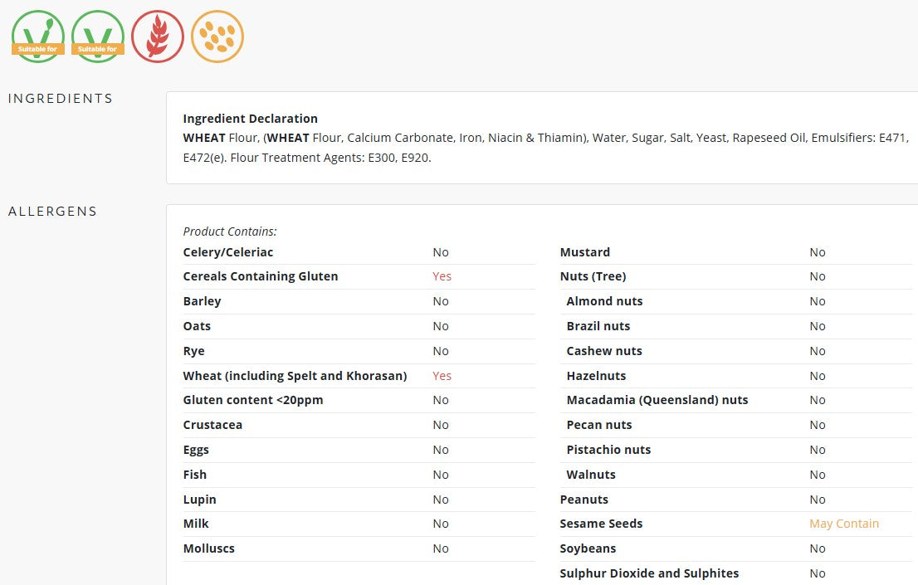The height and width of the screenshot is (585, 918).
Task: Click the Gluten content <20ppm label
Action: tap(253, 400)
